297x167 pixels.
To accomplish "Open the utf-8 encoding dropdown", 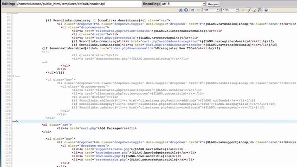I will (x=183, y=4).
